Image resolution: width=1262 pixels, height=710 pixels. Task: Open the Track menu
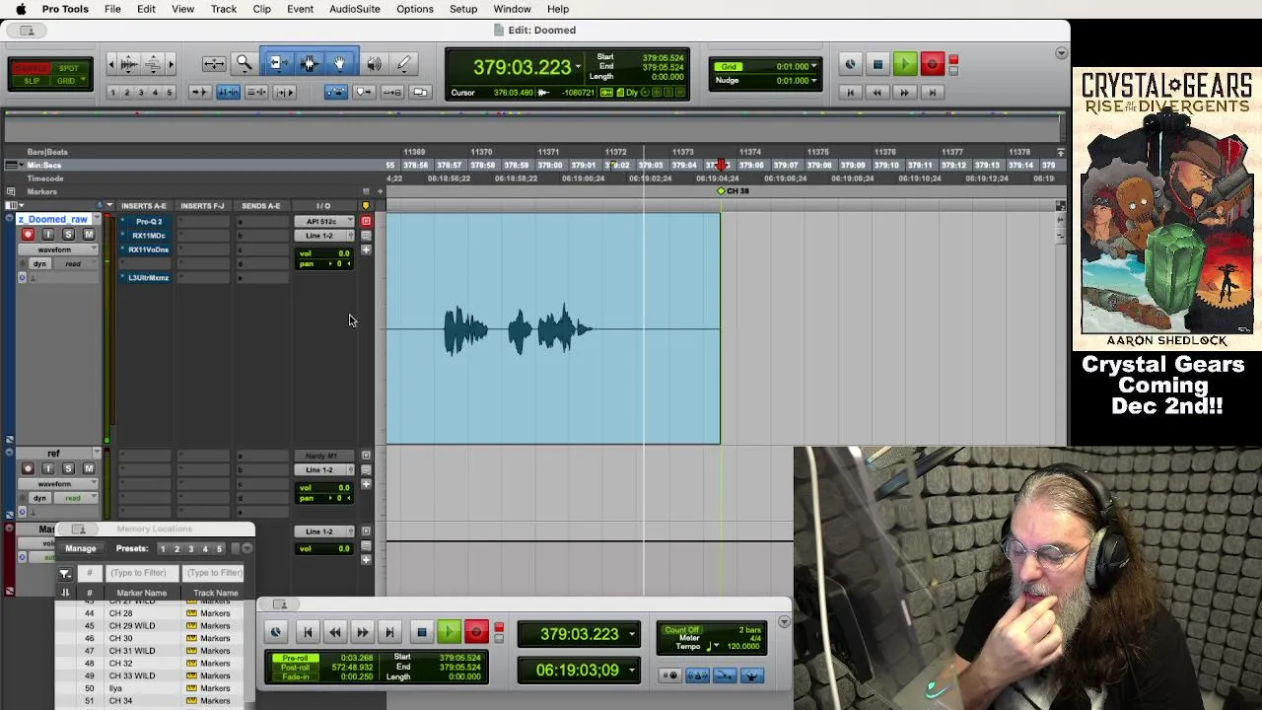tap(224, 9)
